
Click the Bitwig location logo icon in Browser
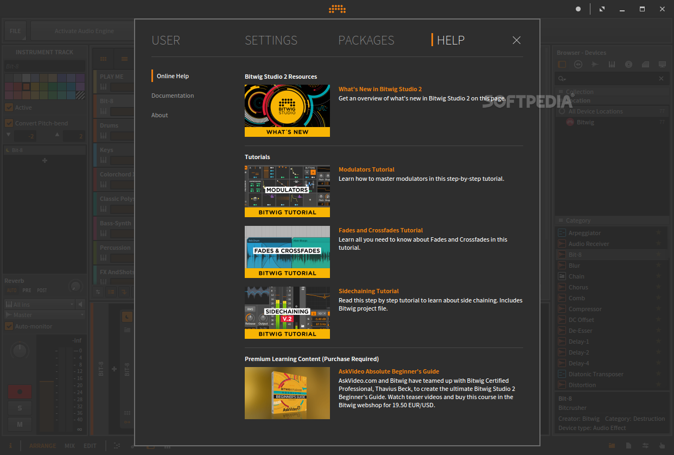570,122
